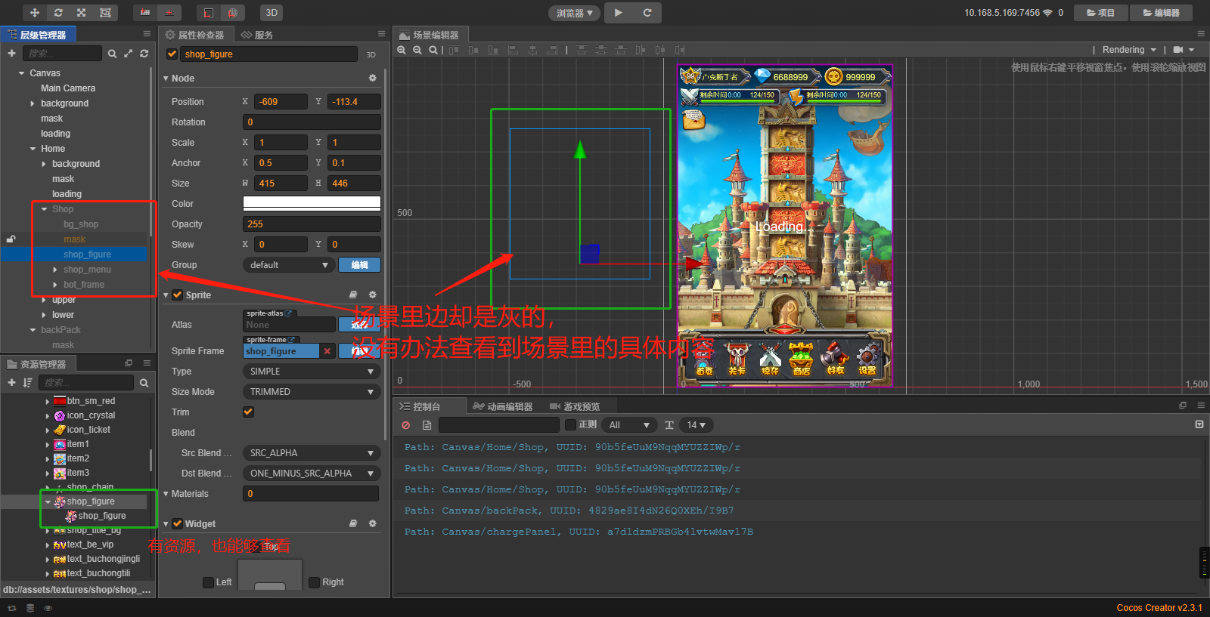Collapse the shop_figure asset in assets panel
Screen dimensions: 1210x617
click(x=48, y=501)
